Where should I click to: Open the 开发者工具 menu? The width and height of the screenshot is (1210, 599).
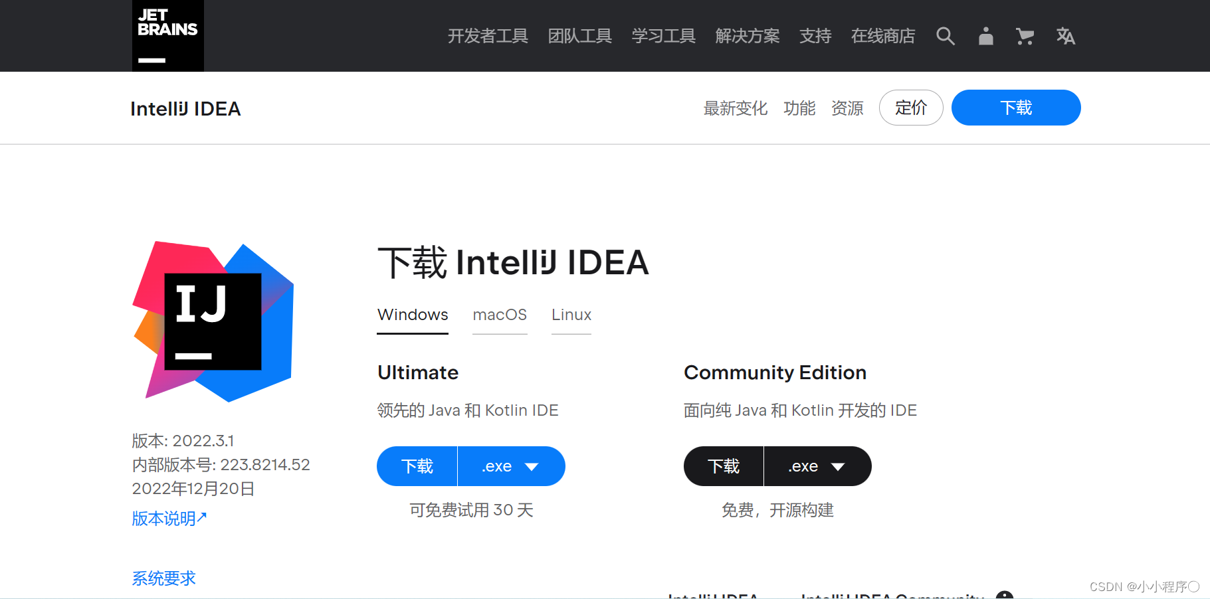pos(488,37)
